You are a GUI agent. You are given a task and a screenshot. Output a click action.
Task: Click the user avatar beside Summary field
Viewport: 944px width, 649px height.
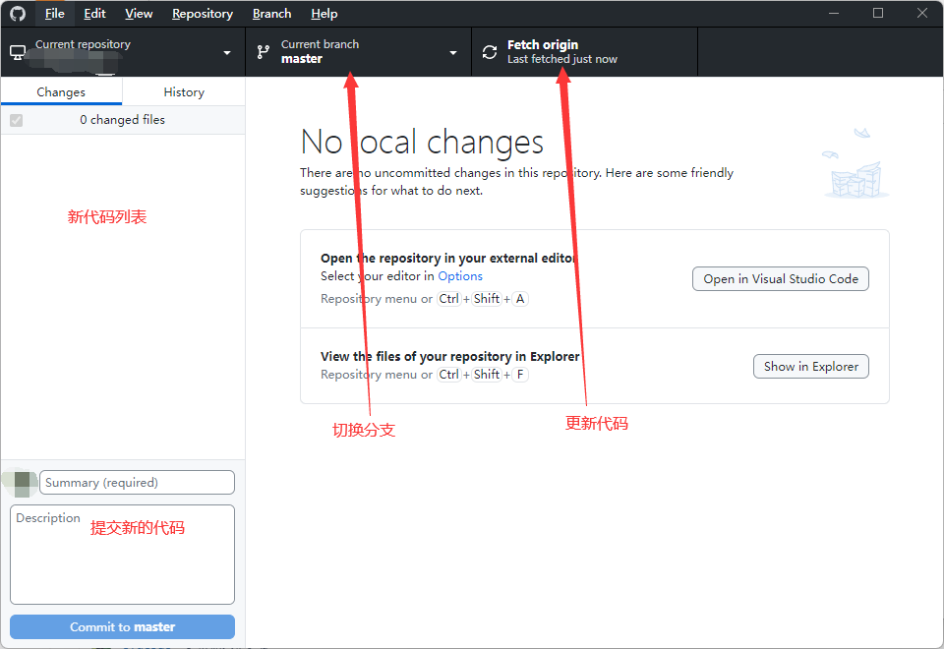(x=22, y=483)
